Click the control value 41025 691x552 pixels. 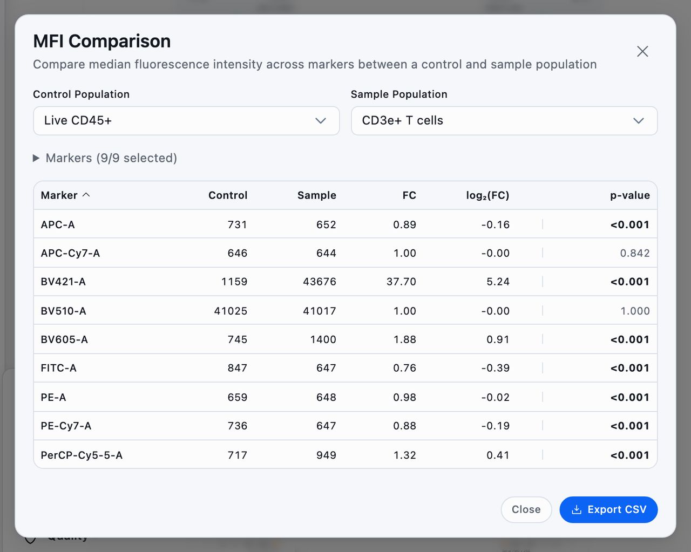231,311
